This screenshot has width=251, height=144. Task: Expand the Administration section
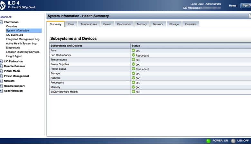click(x=1, y=91)
